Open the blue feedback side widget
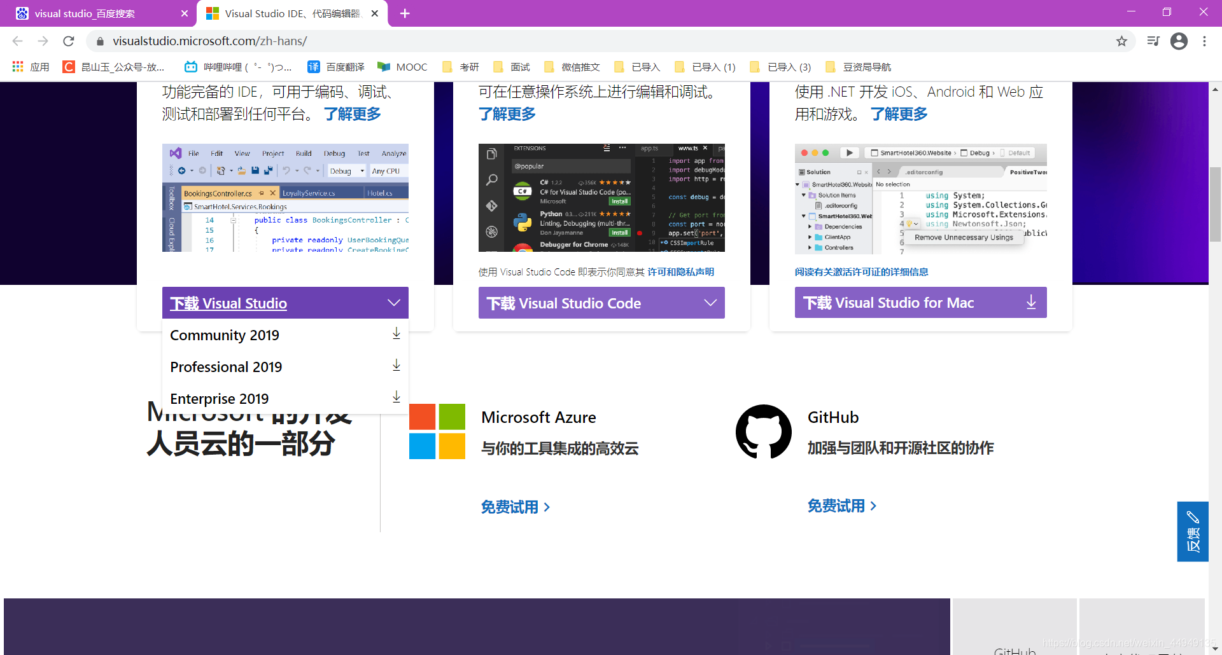This screenshot has height=655, width=1222. [1193, 532]
